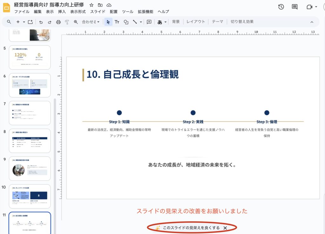
Task: Dismiss the このスライドの見栄えを良くする suggestion
Action: pyautogui.click(x=225, y=228)
